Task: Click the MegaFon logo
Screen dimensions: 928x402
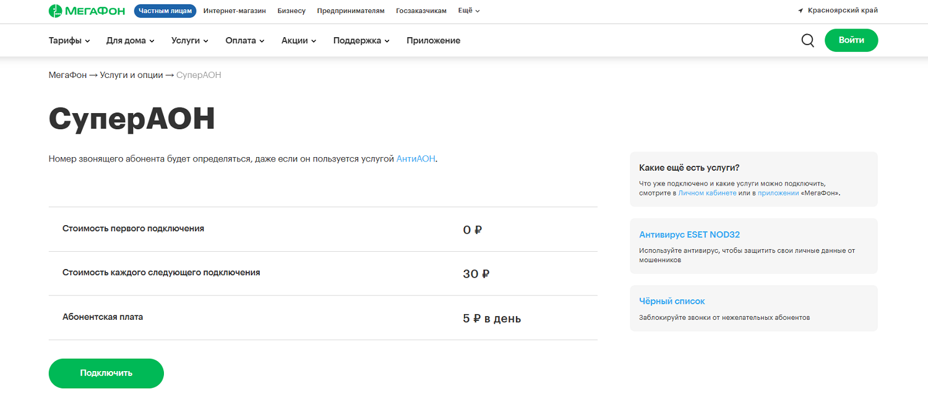Action: (x=87, y=11)
